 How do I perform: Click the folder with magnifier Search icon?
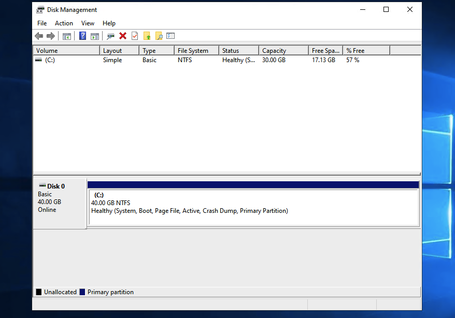click(159, 36)
